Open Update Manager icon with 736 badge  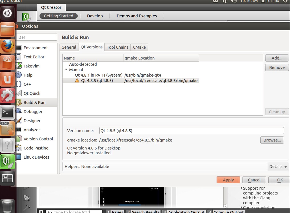(x=7, y=128)
